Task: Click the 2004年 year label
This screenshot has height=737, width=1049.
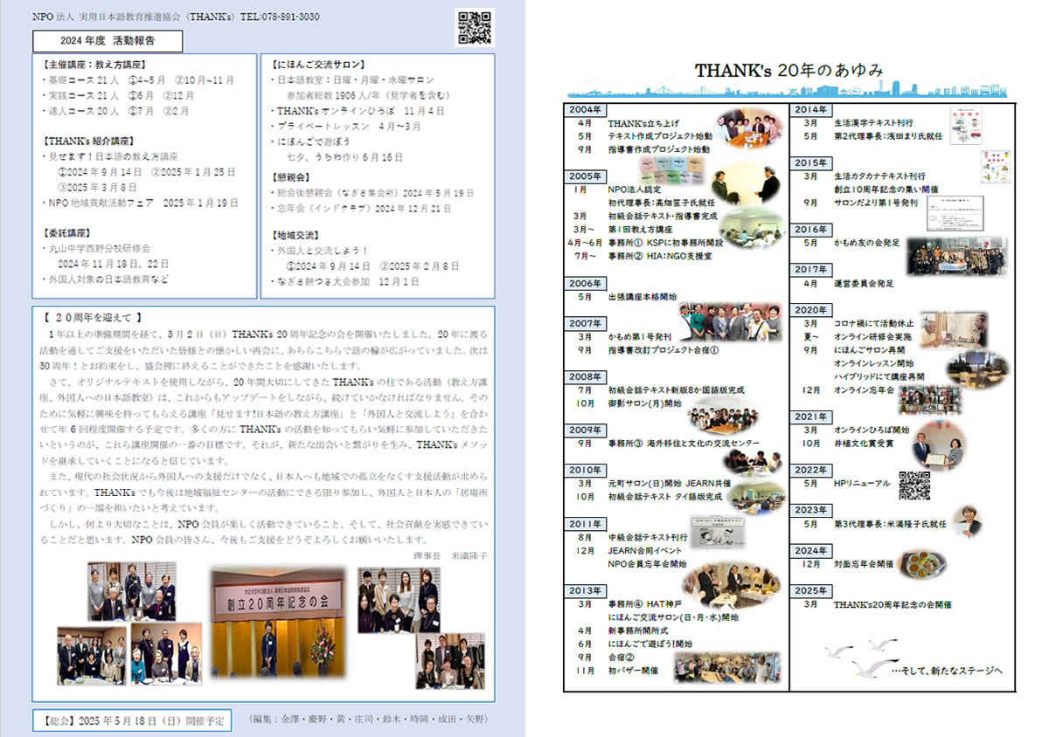Action: click(584, 110)
